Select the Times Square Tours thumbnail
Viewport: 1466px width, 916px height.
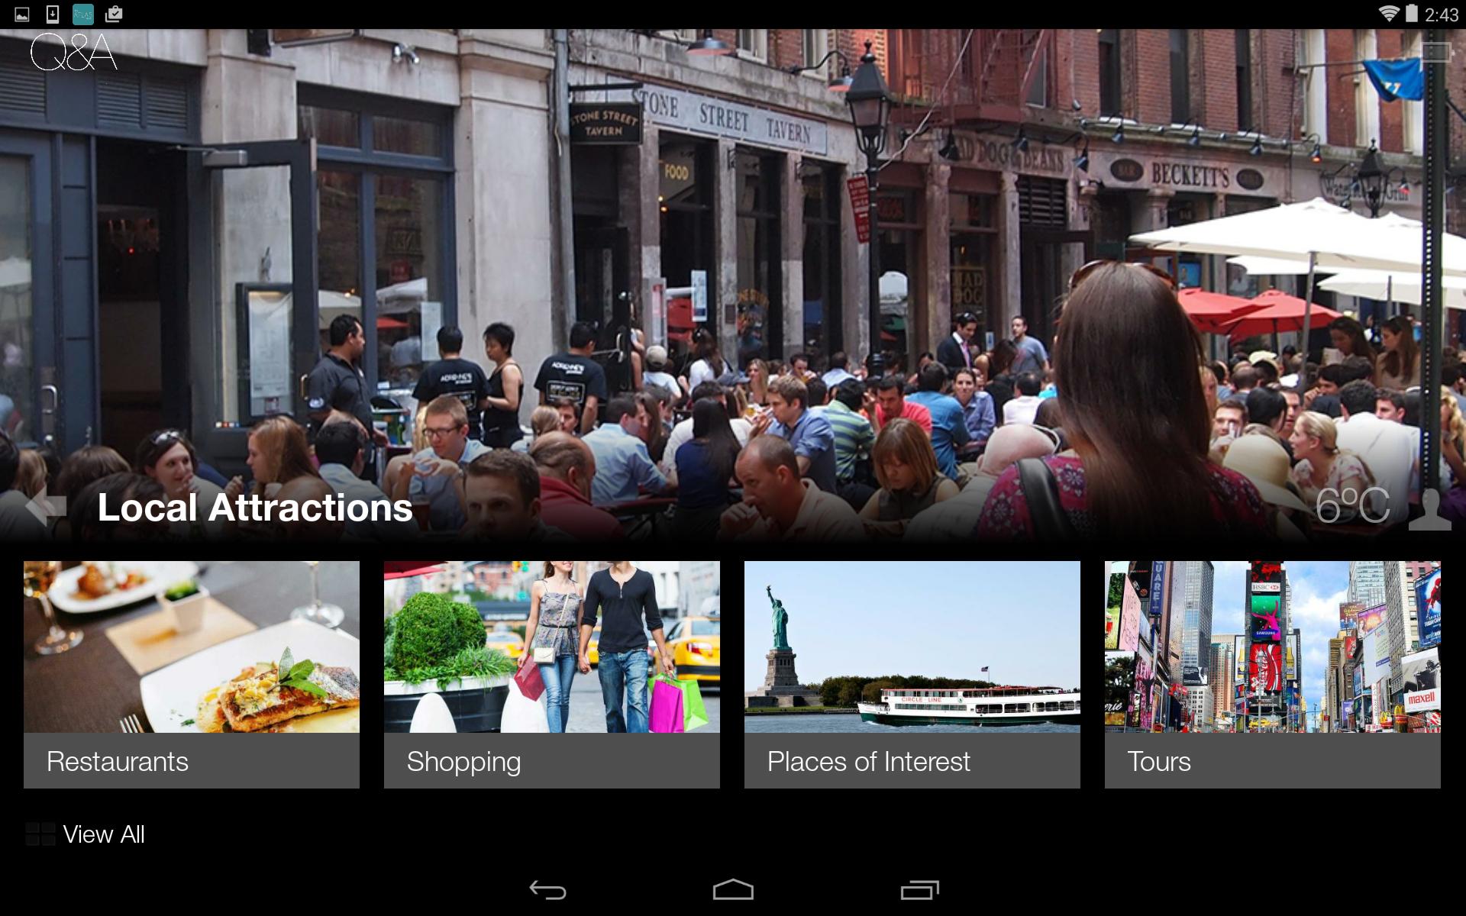coord(1273,647)
